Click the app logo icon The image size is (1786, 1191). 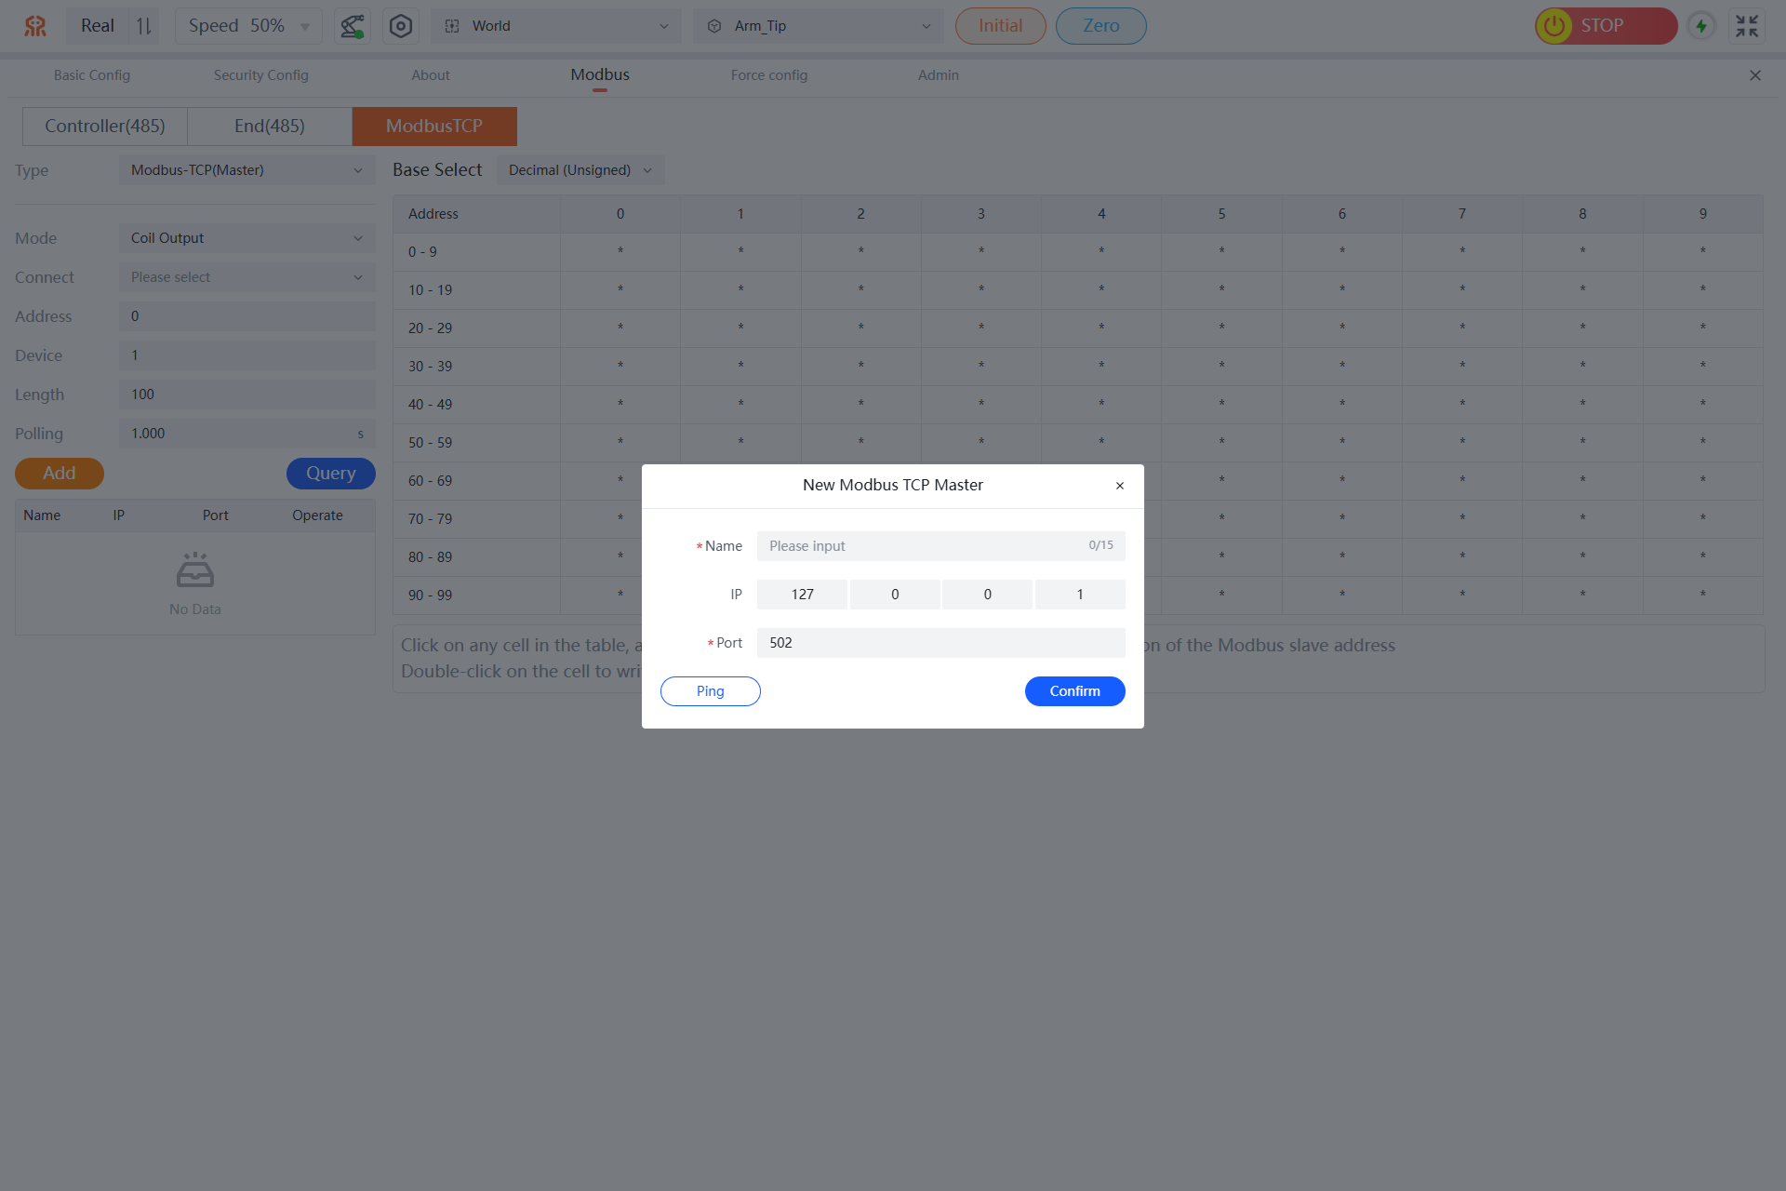35,26
